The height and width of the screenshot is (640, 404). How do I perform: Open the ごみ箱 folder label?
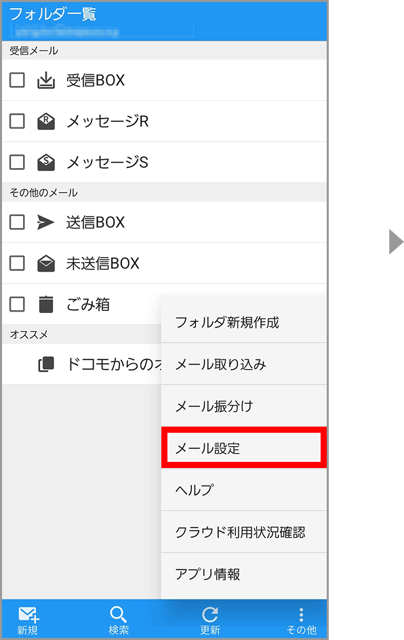[88, 304]
